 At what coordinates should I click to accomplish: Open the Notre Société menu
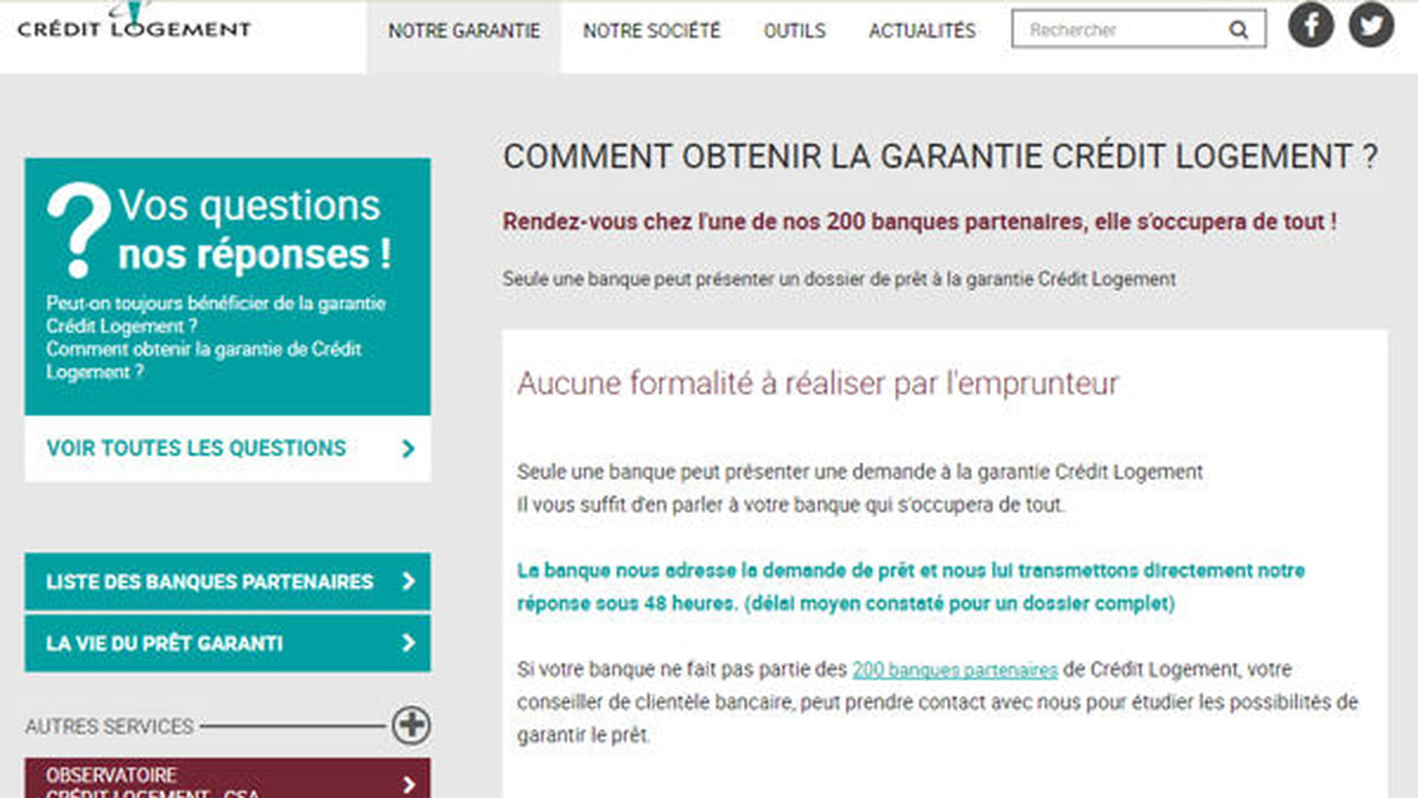point(651,31)
